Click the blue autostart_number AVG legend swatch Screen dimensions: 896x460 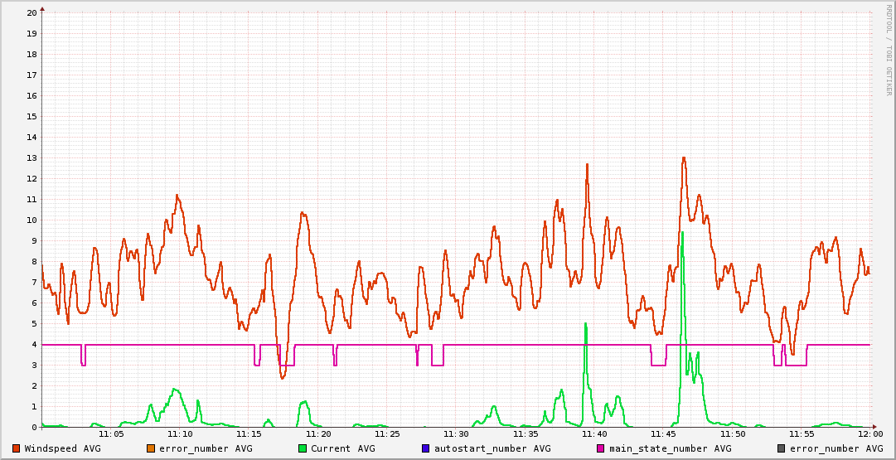coord(425,448)
